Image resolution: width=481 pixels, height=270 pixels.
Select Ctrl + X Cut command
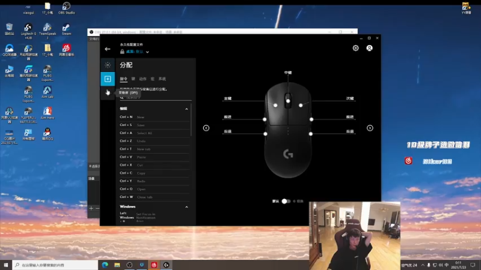(155, 164)
